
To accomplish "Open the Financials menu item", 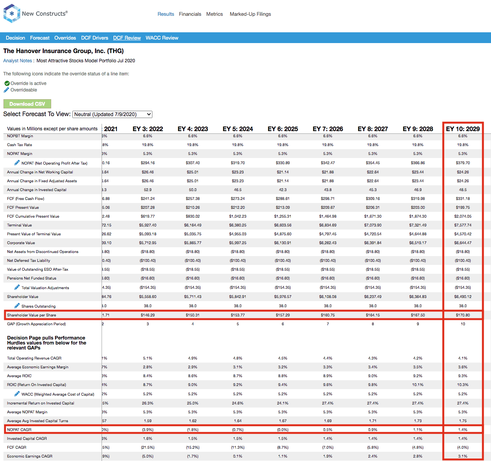I will (190, 14).
